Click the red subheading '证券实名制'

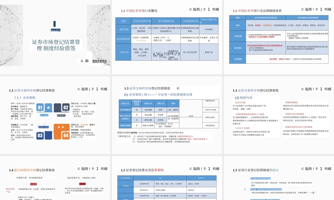[240, 102]
